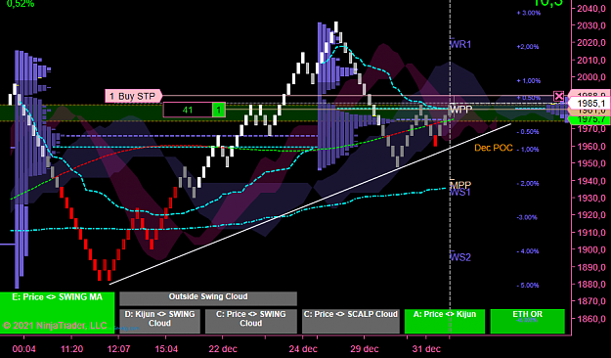The image size is (611, 358).
Task: Click the '+ 1.00%' percent scale label
Action: click(528, 81)
